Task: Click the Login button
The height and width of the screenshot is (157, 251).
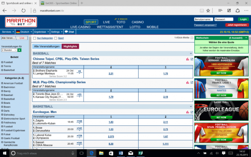Action: click(244, 19)
